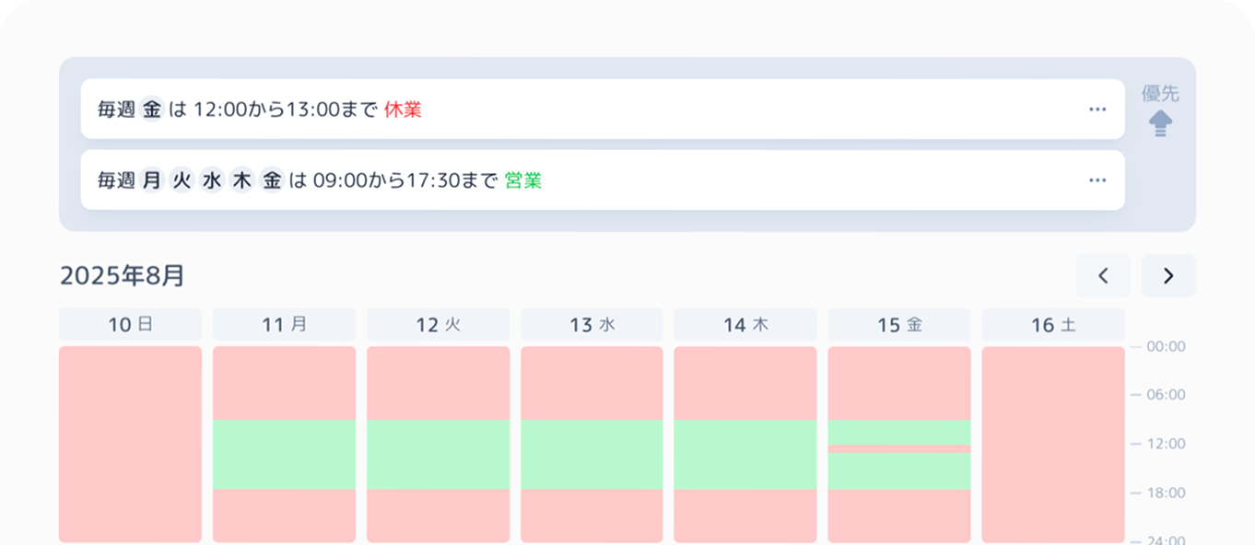Toggle the 水 chip in the open rule
Screen dimensions: 1255x545
coord(212,180)
